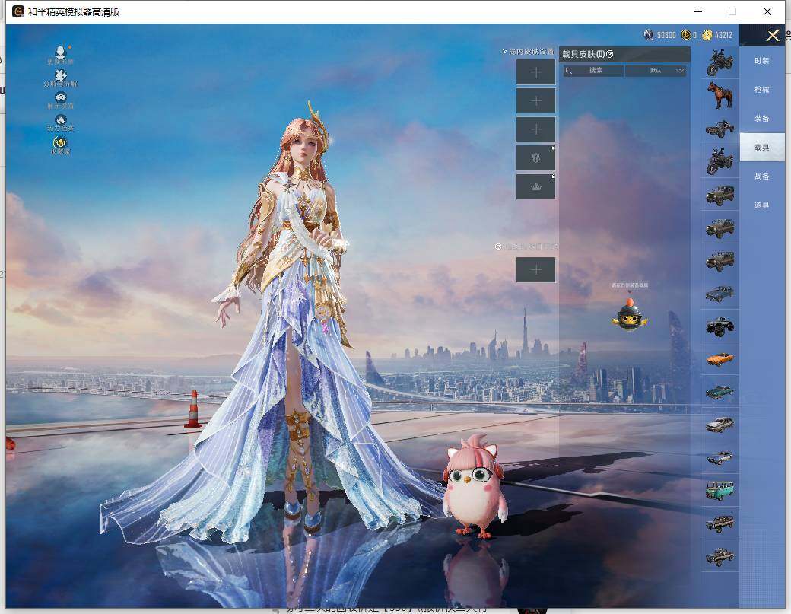Click the puzzle piece decompose icon
The height and width of the screenshot is (614, 791).
click(61, 75)
